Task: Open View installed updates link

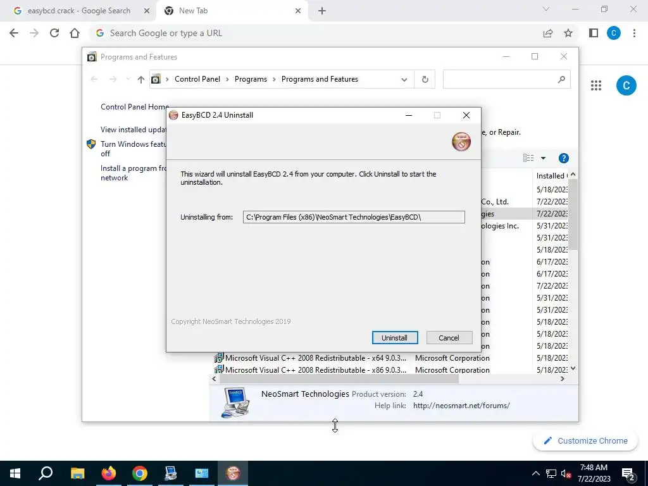Action: point(133,129)
